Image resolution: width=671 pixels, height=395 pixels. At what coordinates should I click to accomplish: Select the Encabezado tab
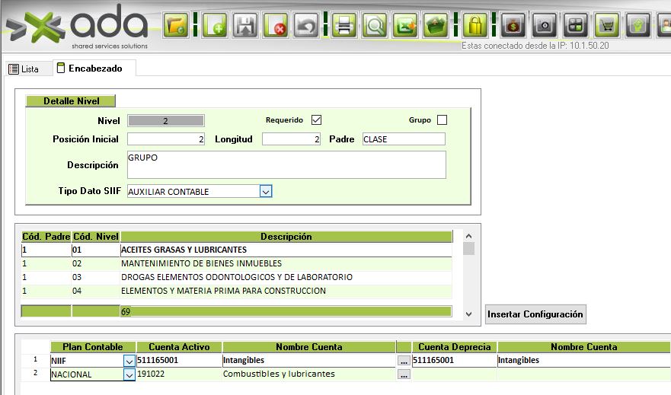(89, 68)
